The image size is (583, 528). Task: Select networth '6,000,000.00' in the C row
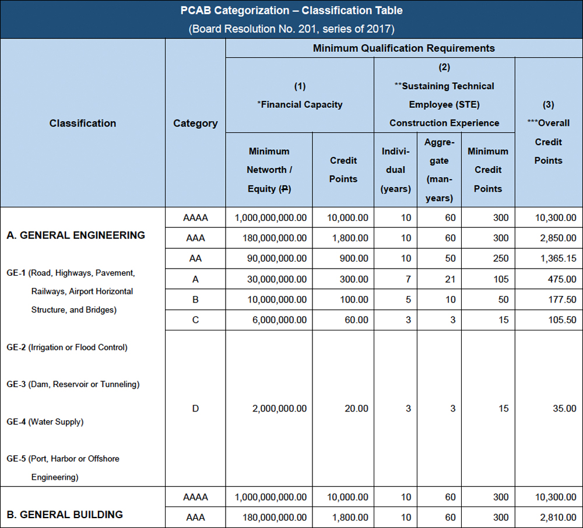tap(280, 320)
